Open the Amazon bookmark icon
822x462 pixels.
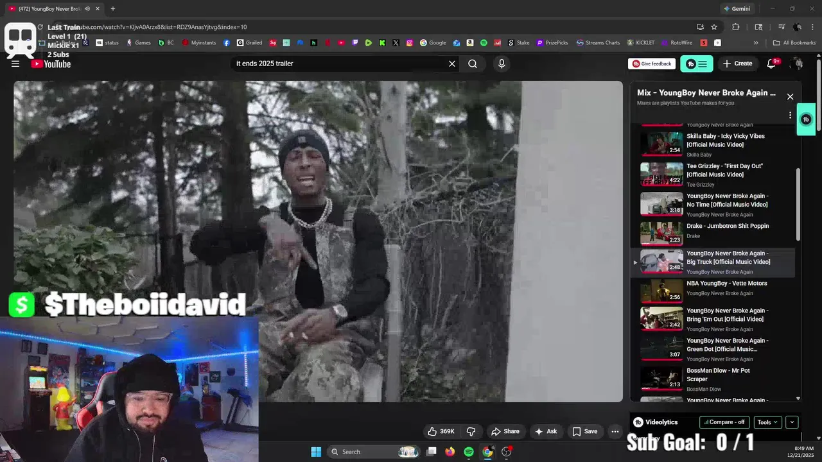tap(470, 43)
